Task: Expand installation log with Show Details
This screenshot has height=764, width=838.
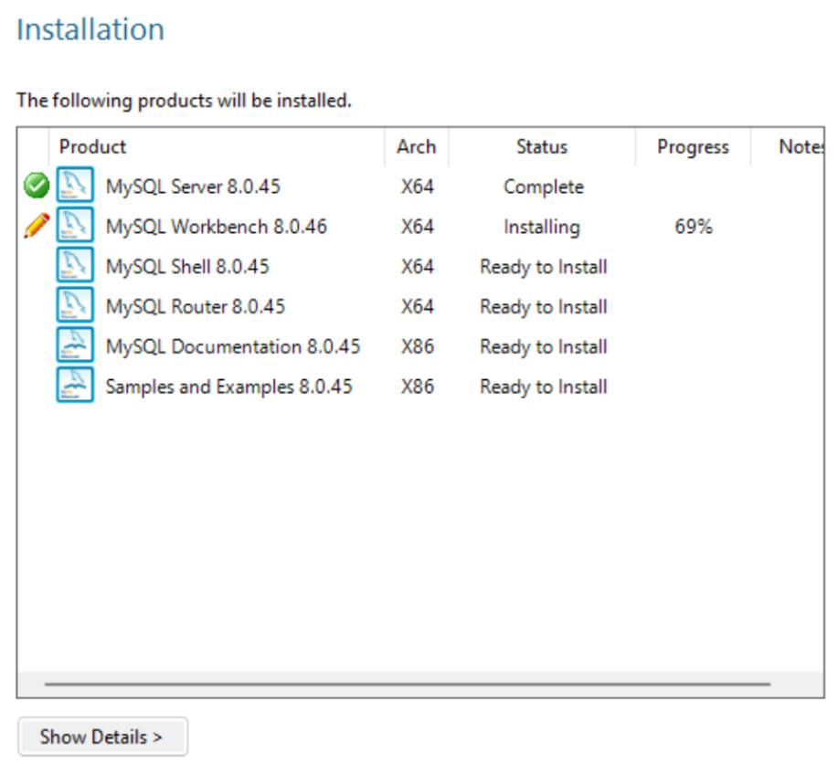Action: (101, 737)
